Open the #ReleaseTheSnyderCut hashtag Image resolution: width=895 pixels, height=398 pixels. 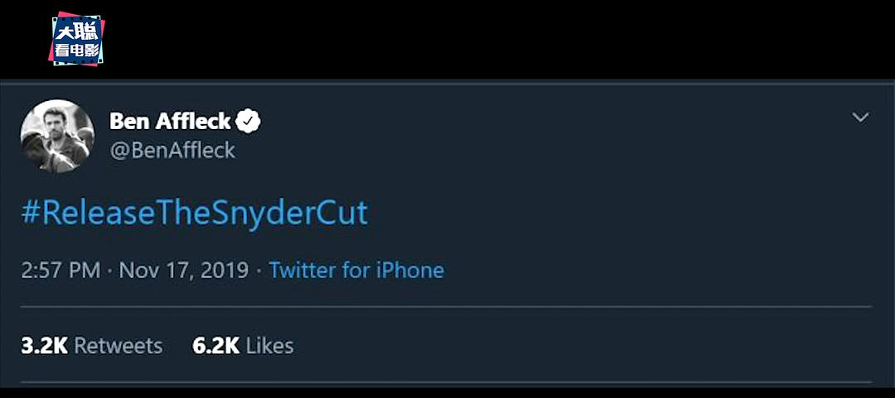click(x=194, y=213)
